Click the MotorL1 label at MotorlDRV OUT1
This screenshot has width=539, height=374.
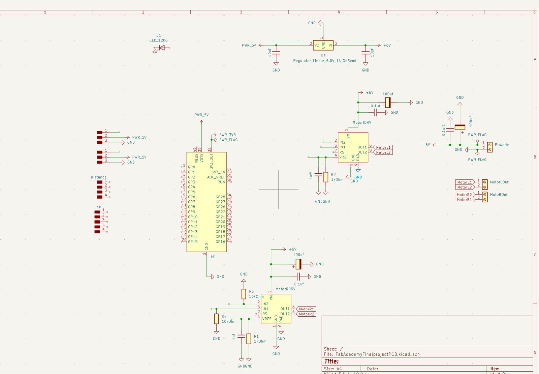(x=383, y=147)
